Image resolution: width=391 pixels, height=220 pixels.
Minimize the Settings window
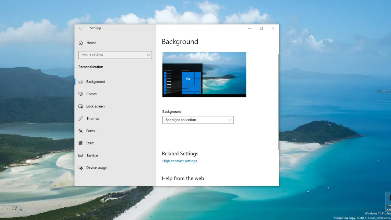click(250, 28)
